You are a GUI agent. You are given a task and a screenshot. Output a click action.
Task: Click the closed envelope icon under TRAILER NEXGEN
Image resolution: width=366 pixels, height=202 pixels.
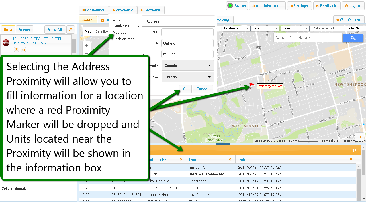(x=23, y=49)
